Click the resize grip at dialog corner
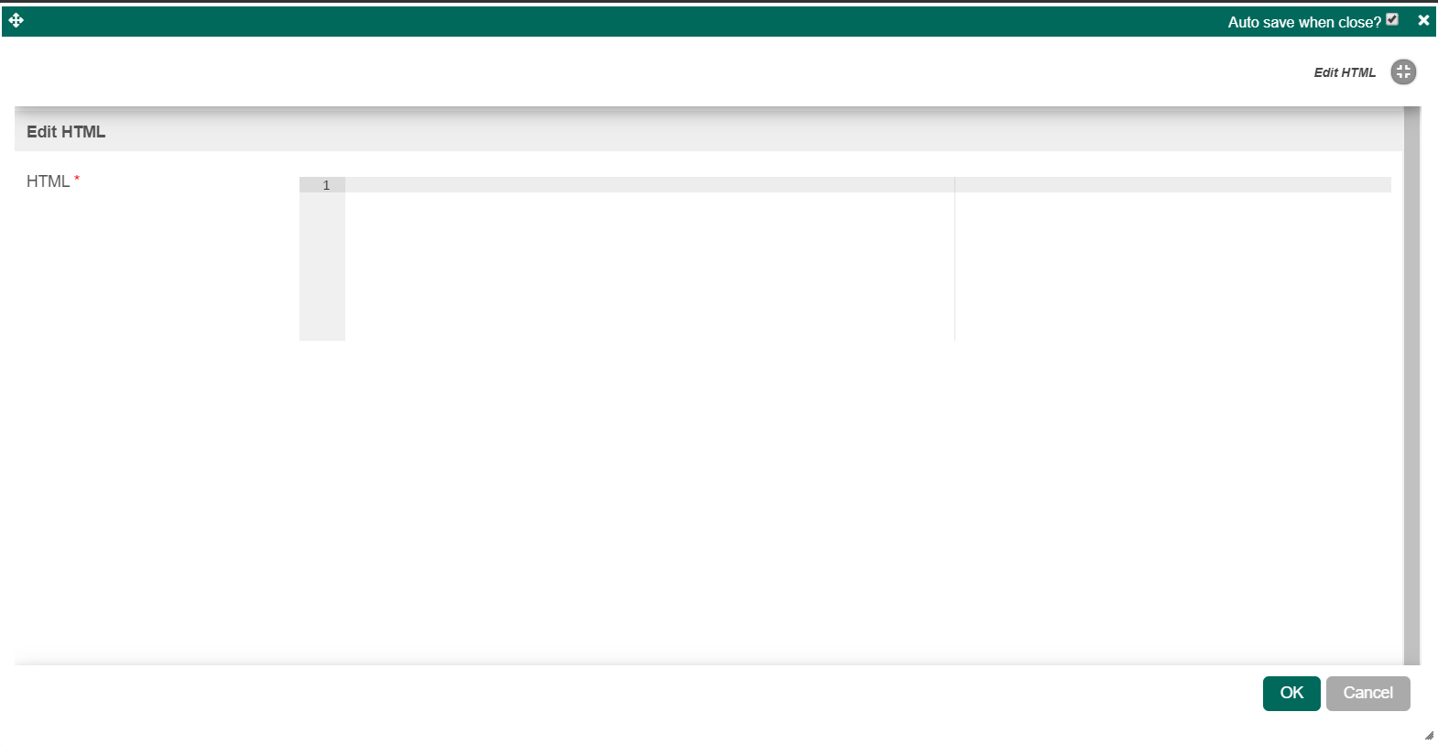The image size is (1438, 745). click(1429, 735)
